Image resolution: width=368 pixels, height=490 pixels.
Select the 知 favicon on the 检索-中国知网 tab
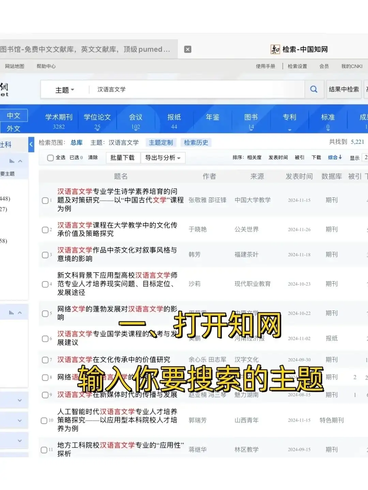point(275,49)
